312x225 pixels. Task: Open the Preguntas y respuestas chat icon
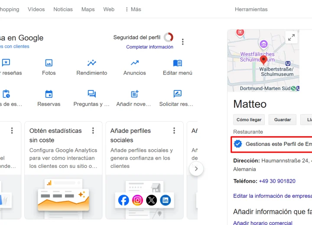[x=92, y=94]
